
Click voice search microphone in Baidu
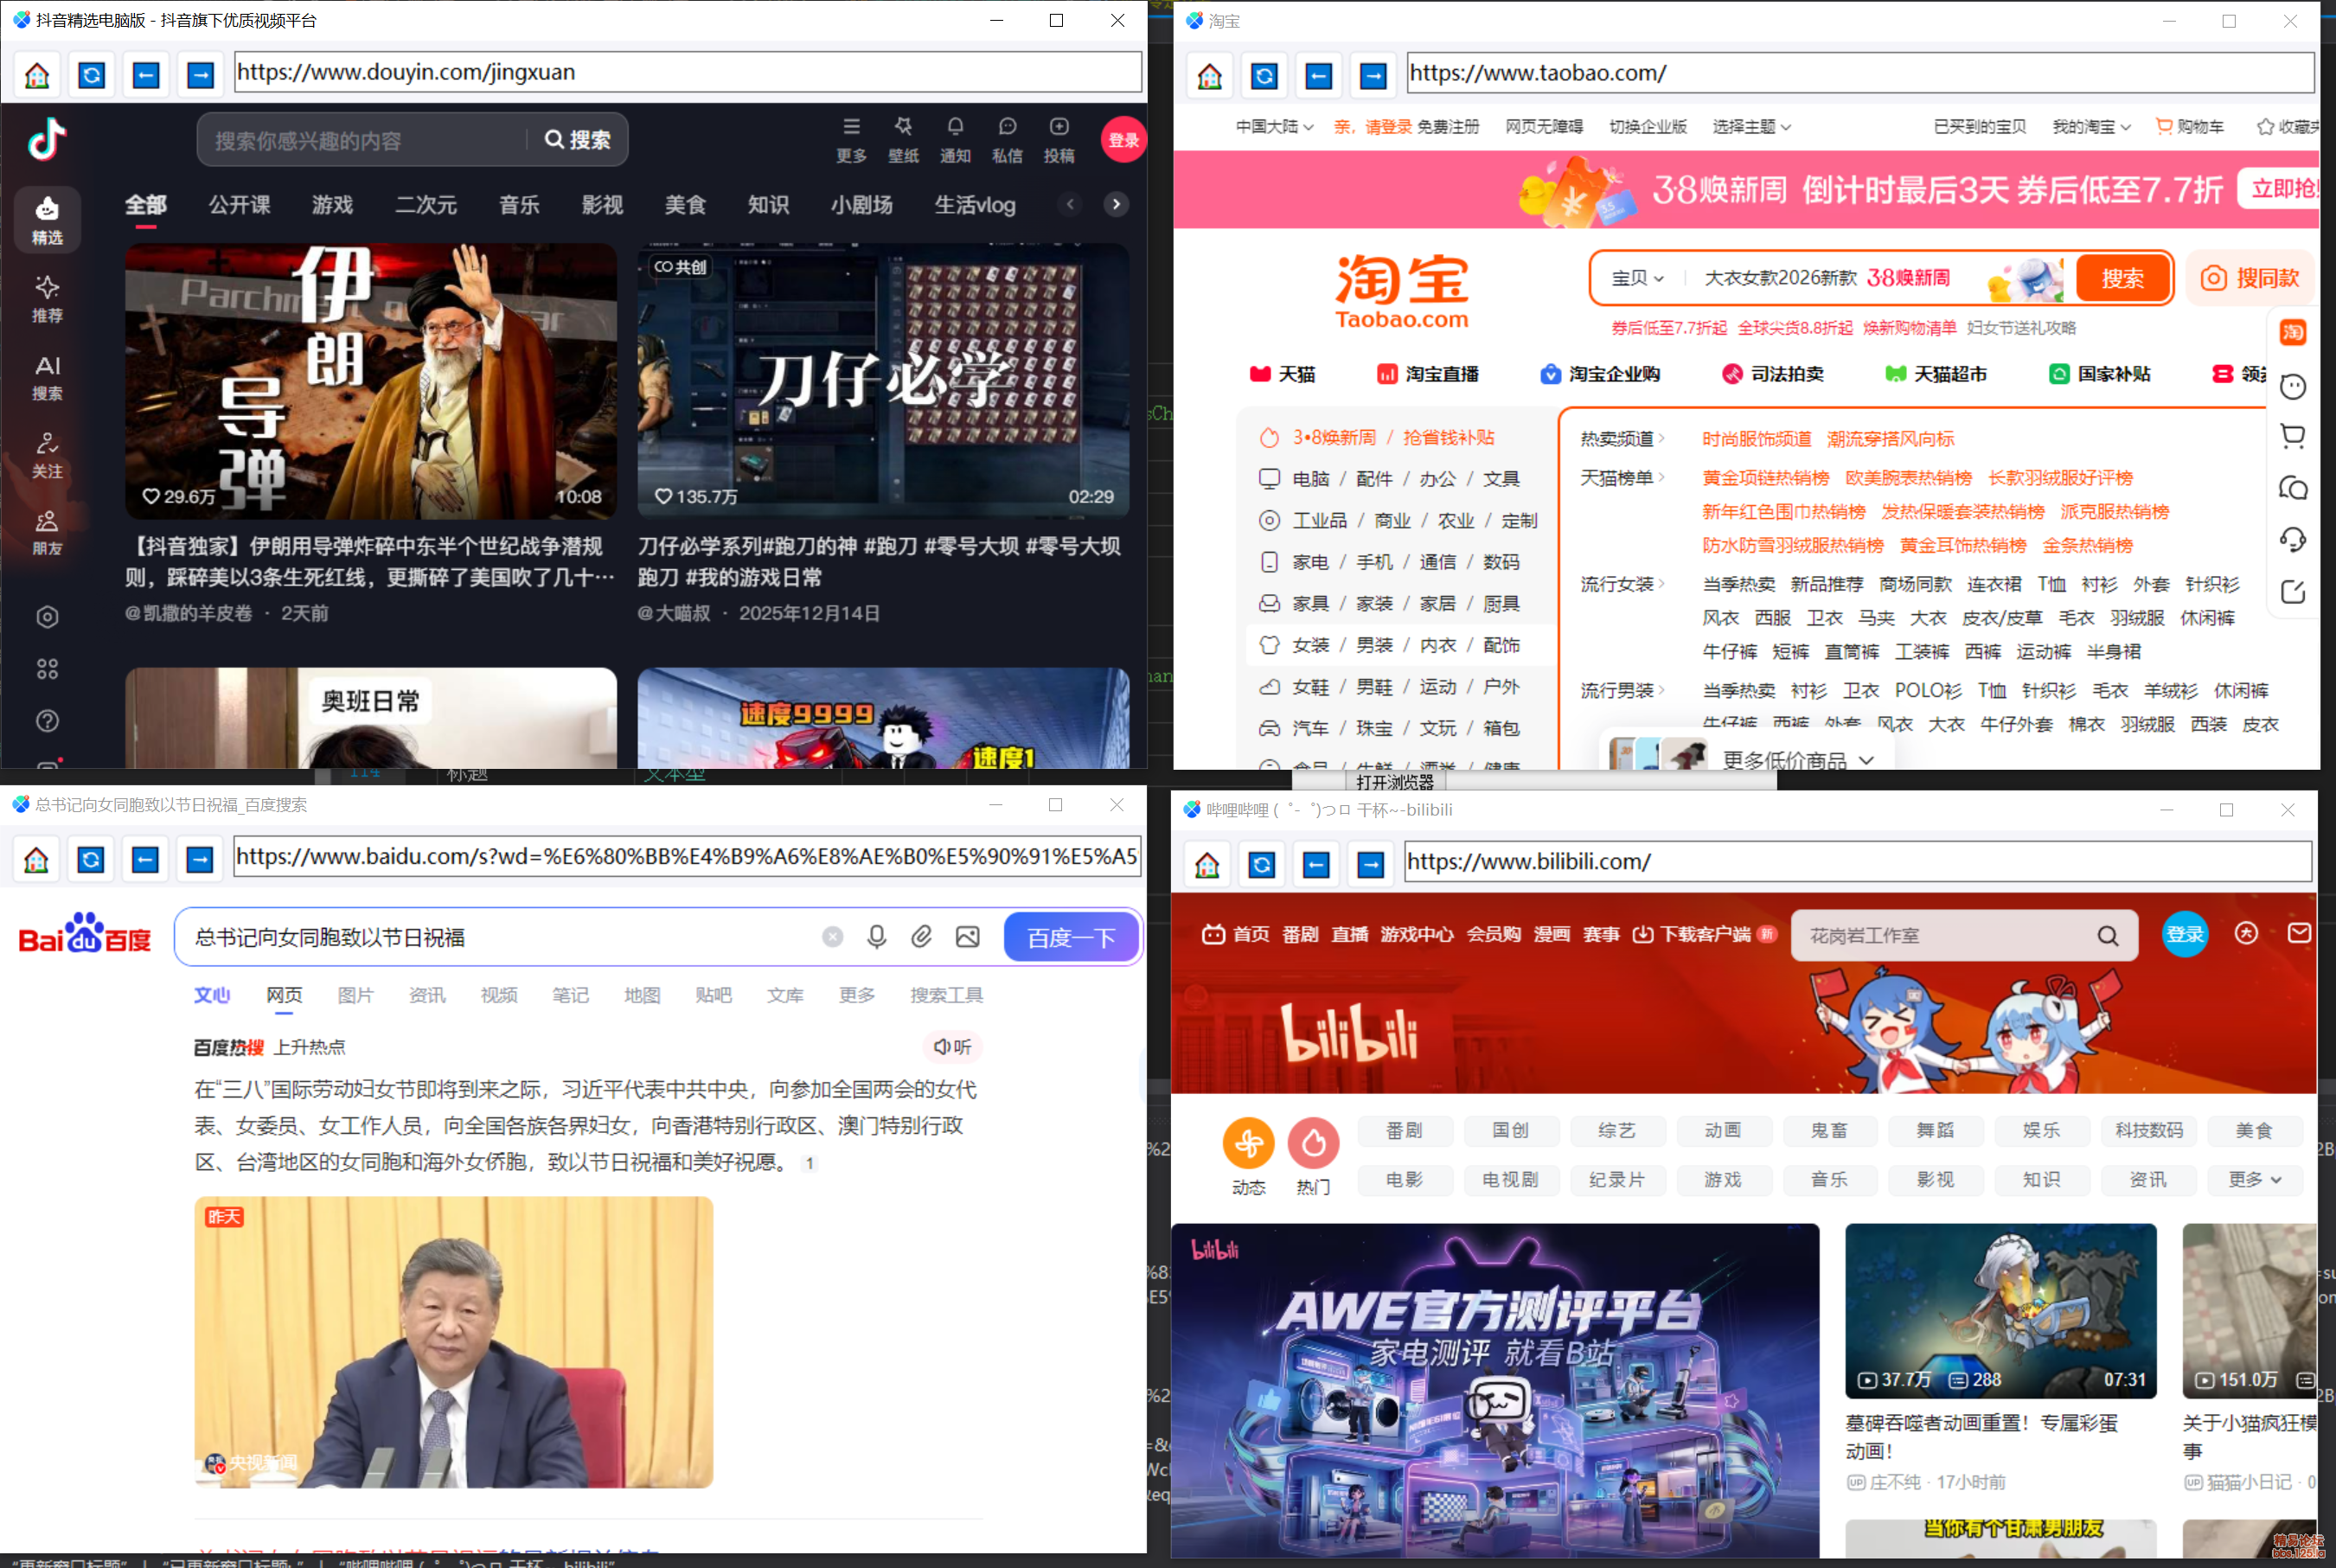[x=877, y=937]
